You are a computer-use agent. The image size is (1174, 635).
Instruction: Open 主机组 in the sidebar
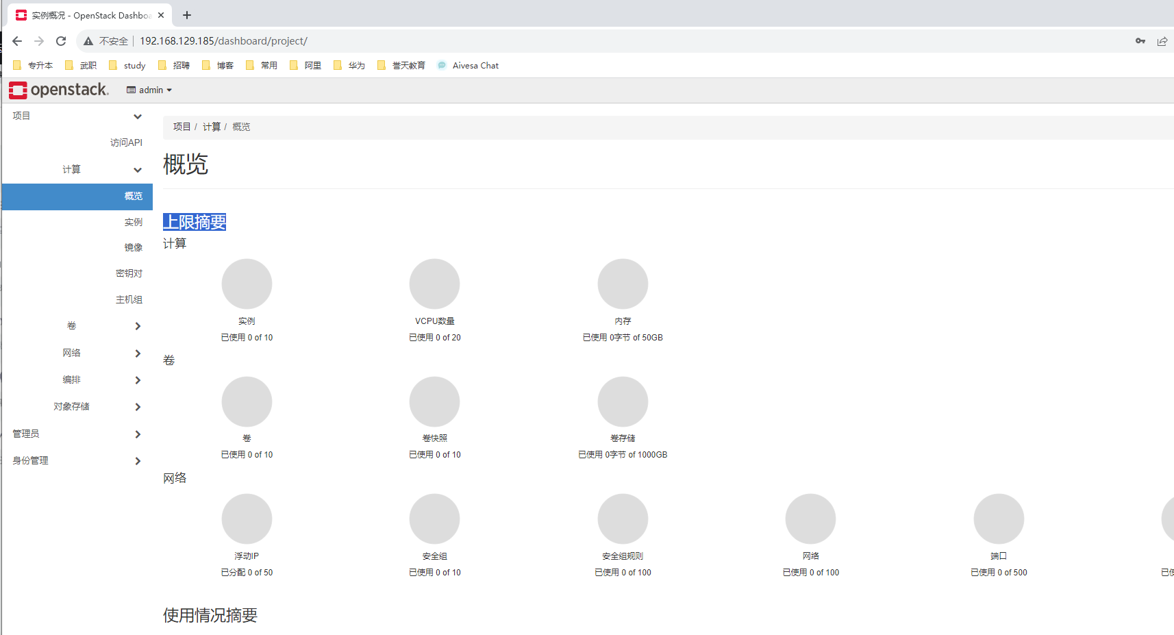129,299
